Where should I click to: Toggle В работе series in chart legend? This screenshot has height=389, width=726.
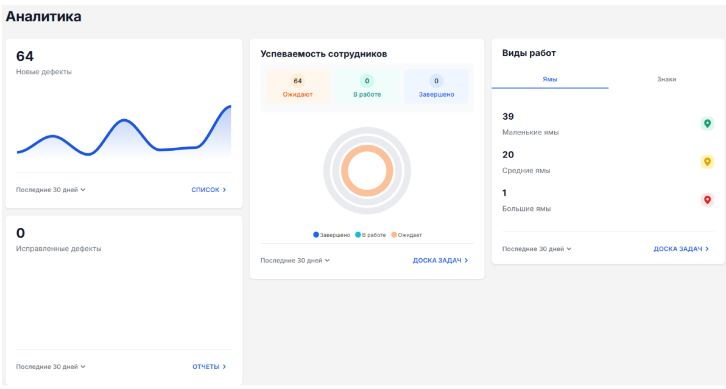pyautogui.click(x=371, y=235)
